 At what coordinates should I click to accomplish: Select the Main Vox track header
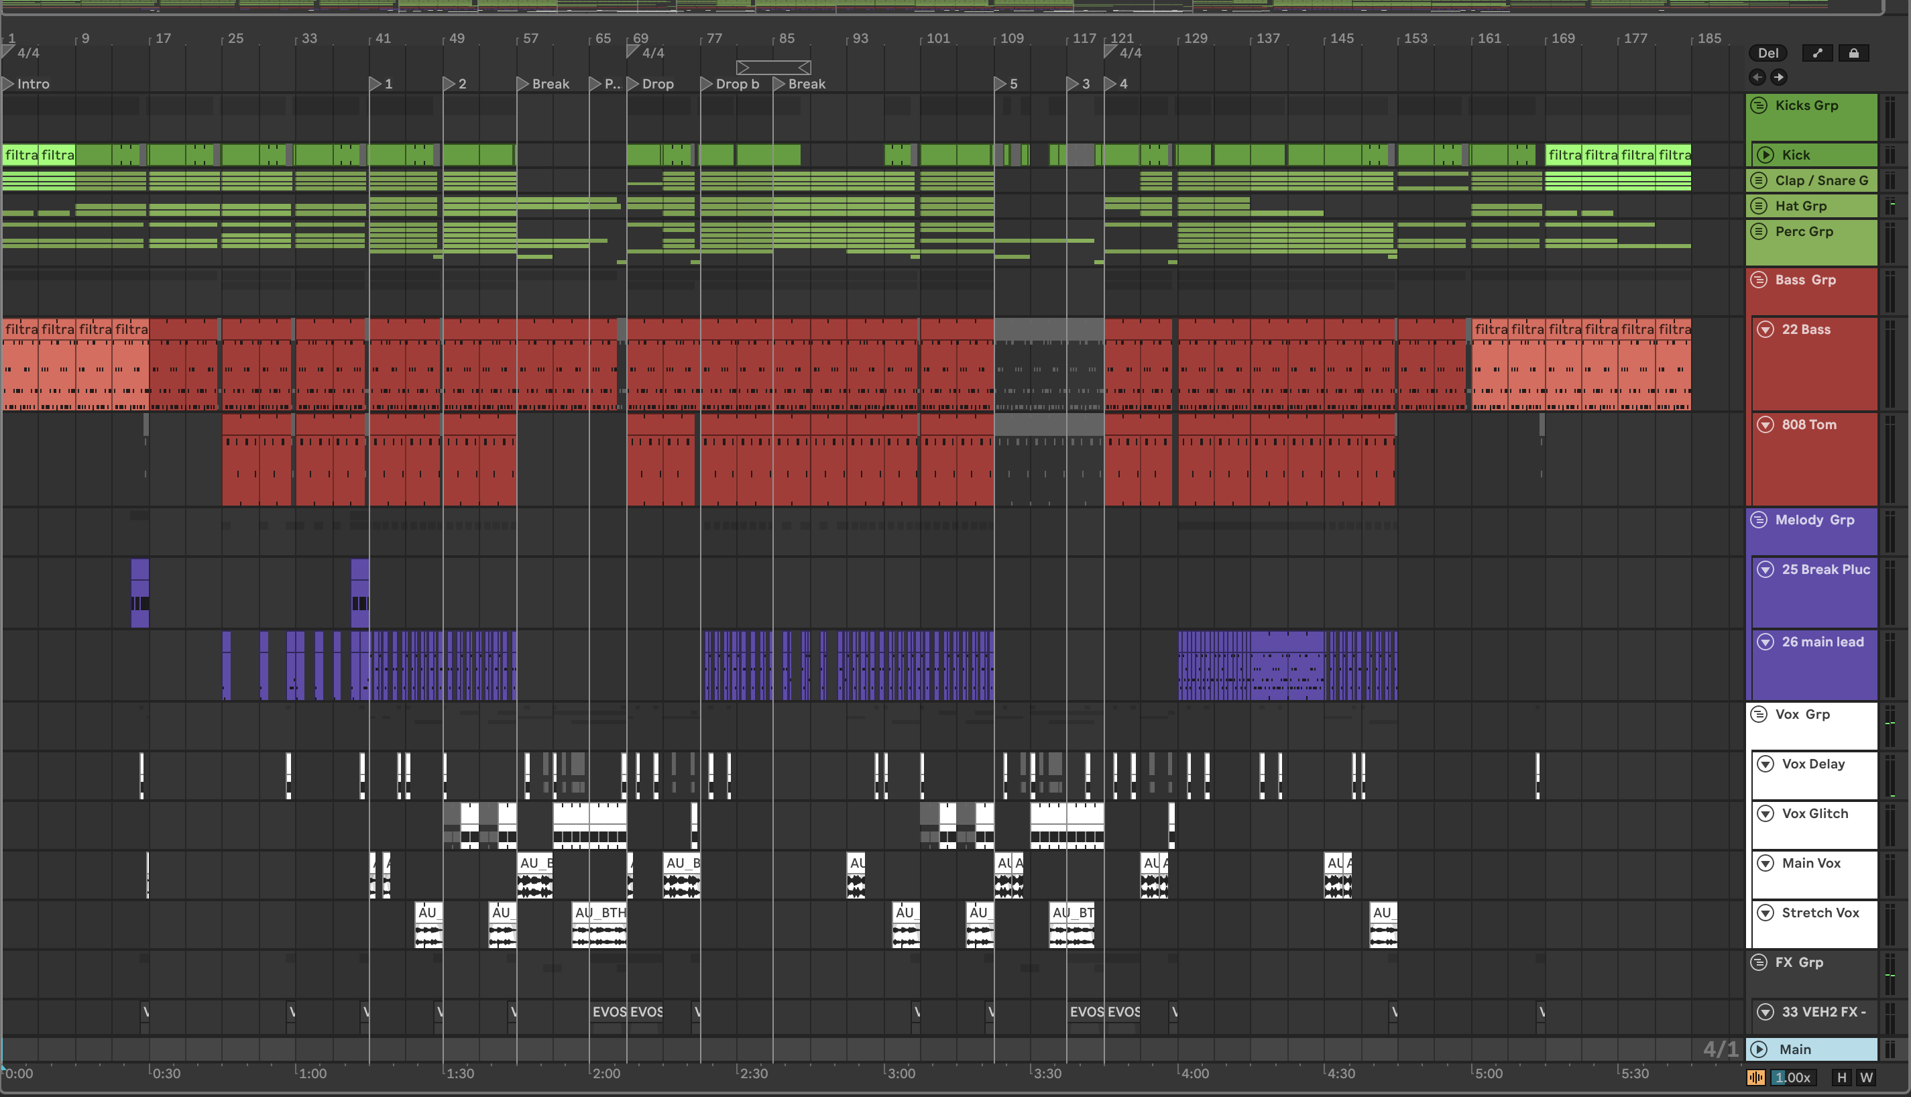pyautogui.click(x=1811, y=864)
